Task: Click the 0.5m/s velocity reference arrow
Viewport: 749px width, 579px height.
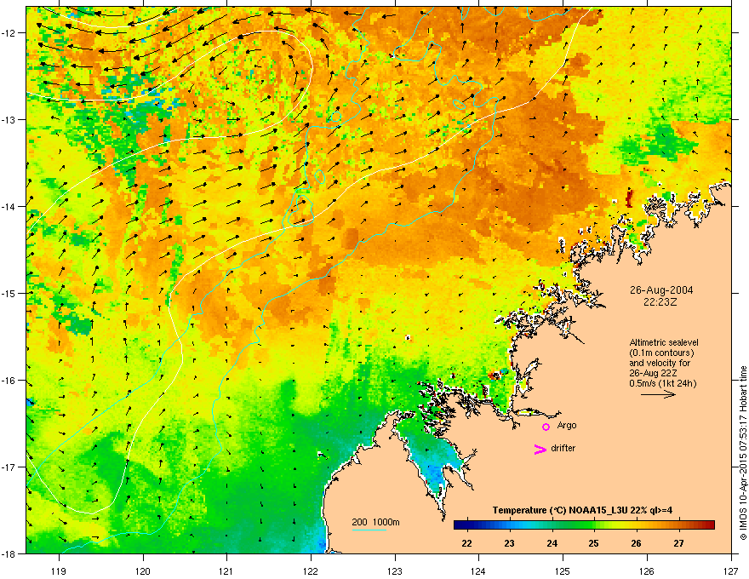Action: 658,394
